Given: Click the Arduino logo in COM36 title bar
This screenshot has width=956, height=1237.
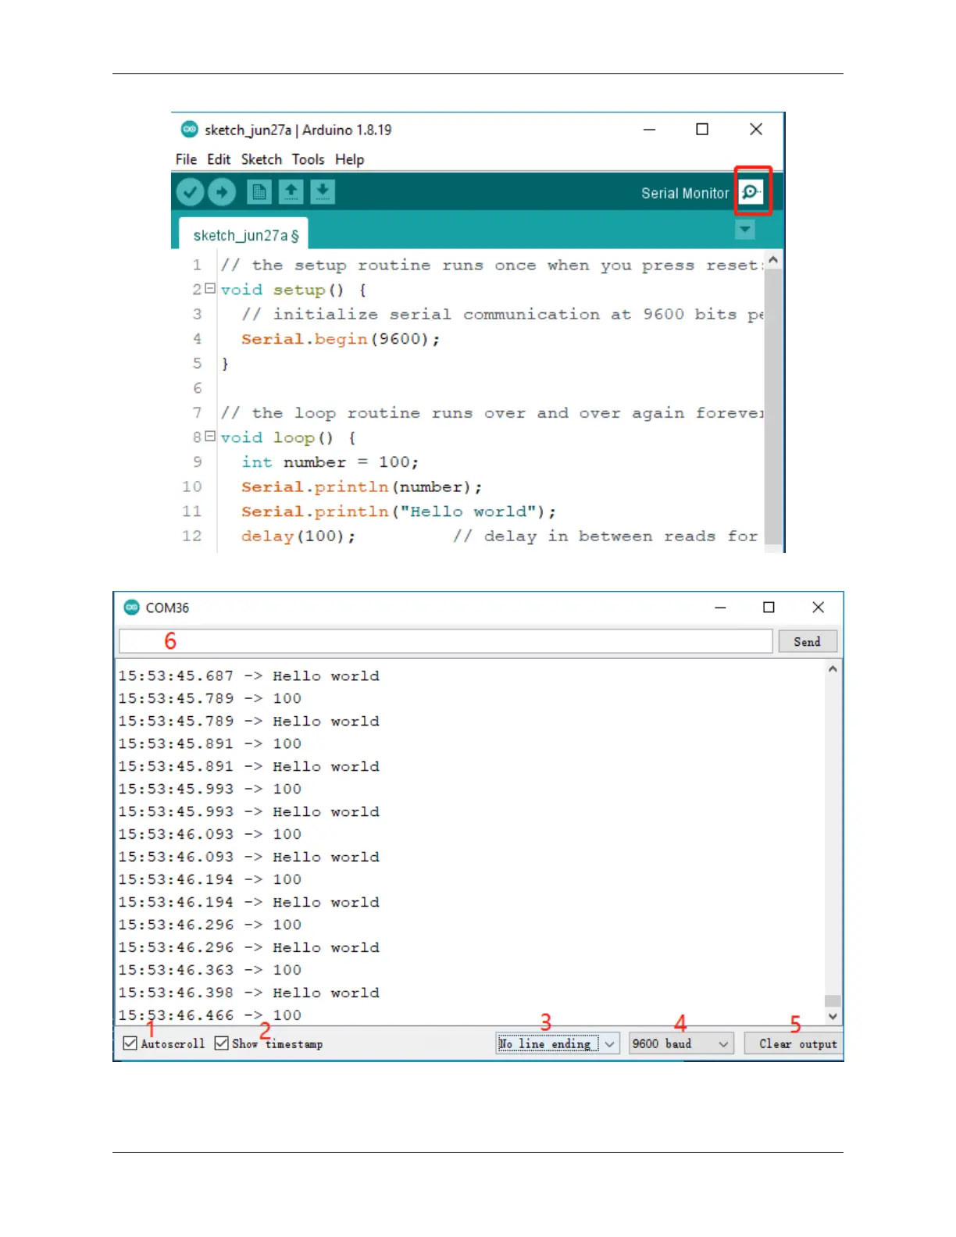Looking at the screenshot, I should click(x=132, y=608).
